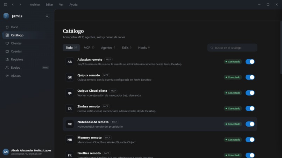Viewport: 282px width, 158px height.
Task: Click the QC Quipux Cloud avatar
Action: [70, 93]
